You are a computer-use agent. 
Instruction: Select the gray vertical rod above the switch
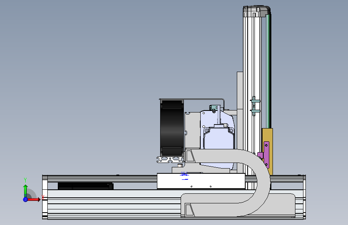[x=219, y=115]
